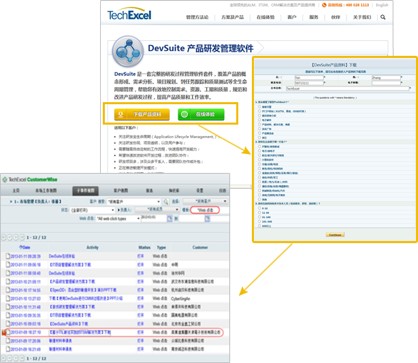Click the download arrow icon in yellow button
The image size is (418, 363).
[120, 114]
